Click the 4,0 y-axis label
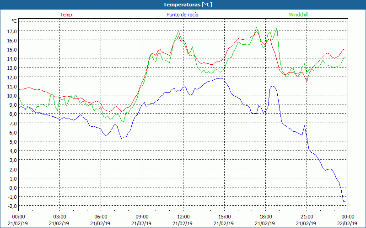This screenshot has width=366, height=228. coord(13,151)
